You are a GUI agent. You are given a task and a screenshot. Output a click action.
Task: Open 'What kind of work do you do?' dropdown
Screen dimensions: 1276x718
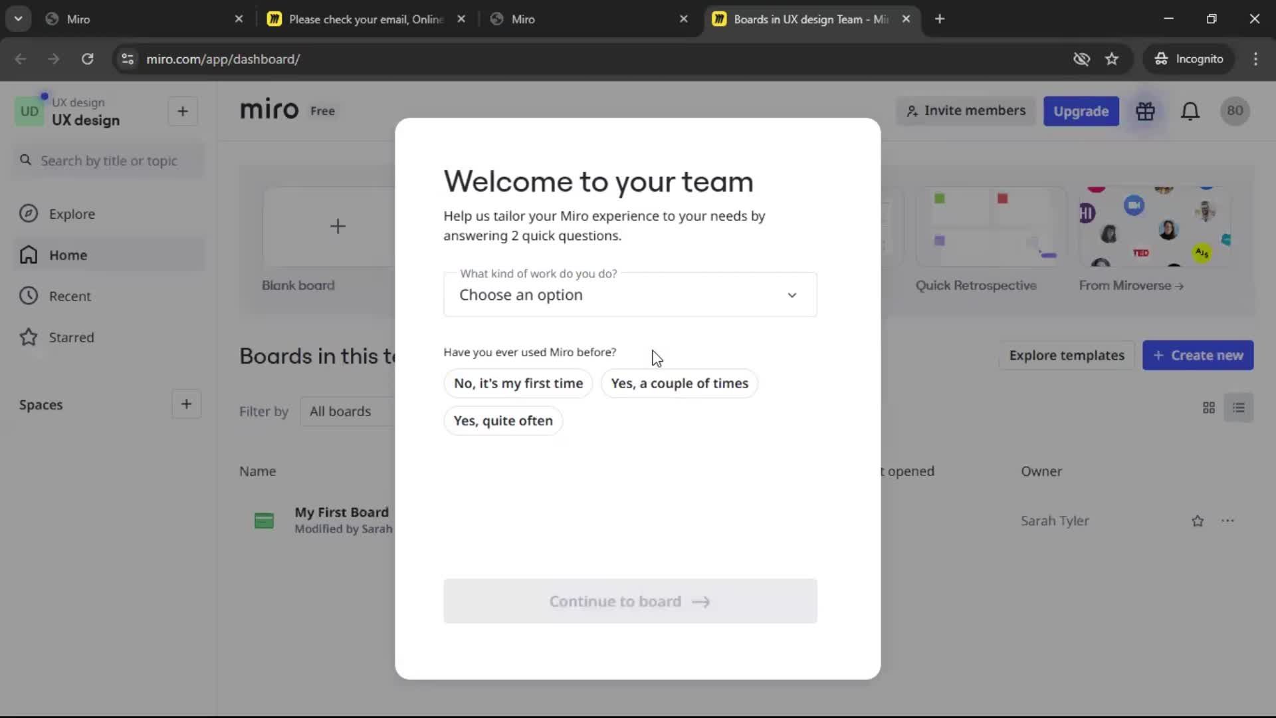pyautogui.click(x=630, y=295)
